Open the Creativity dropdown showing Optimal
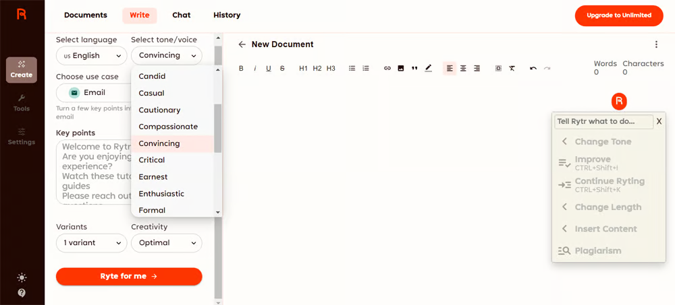 point(166,242)
